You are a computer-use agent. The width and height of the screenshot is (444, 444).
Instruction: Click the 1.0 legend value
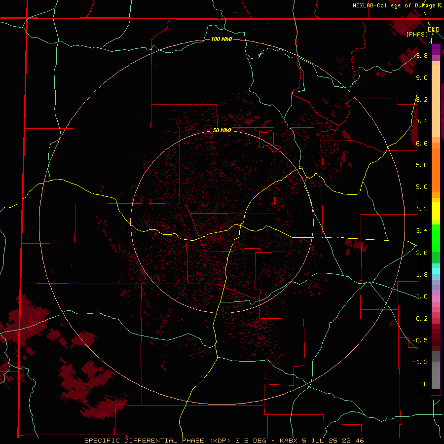point(422,296)
